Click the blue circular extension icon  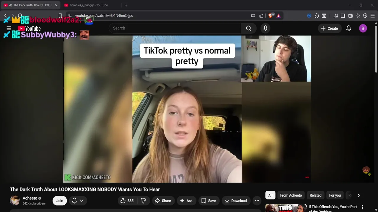click(309, 16)
